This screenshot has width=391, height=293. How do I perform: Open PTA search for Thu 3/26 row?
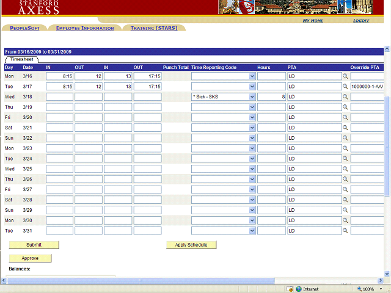(x=345, y=179)
